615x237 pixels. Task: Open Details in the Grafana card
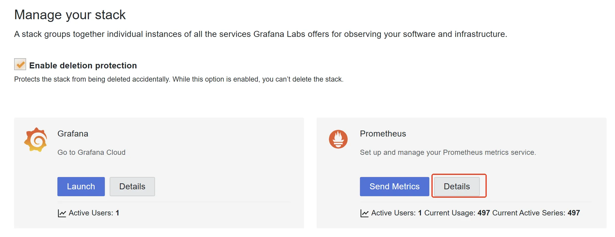pyautogui.click(x=132, y=187)
